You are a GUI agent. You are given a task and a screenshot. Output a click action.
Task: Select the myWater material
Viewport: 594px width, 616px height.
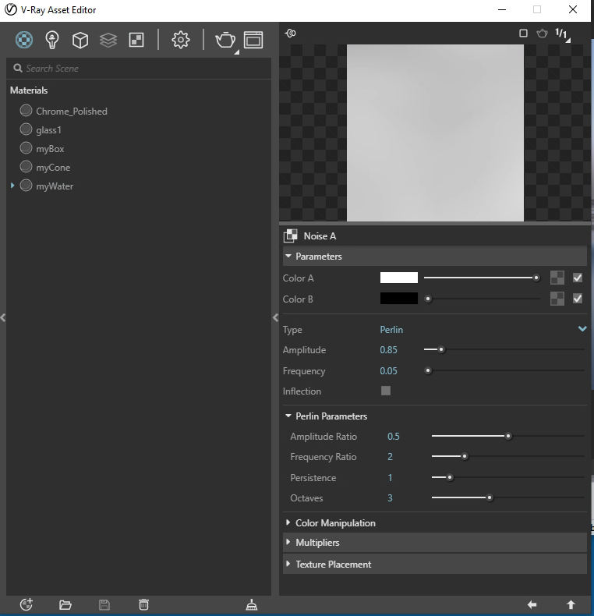pos(55,186)
